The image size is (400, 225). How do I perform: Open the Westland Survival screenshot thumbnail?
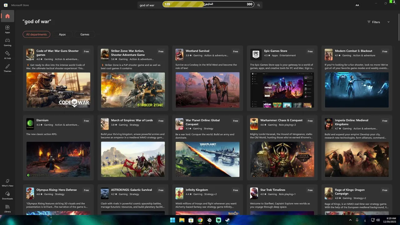207,90
